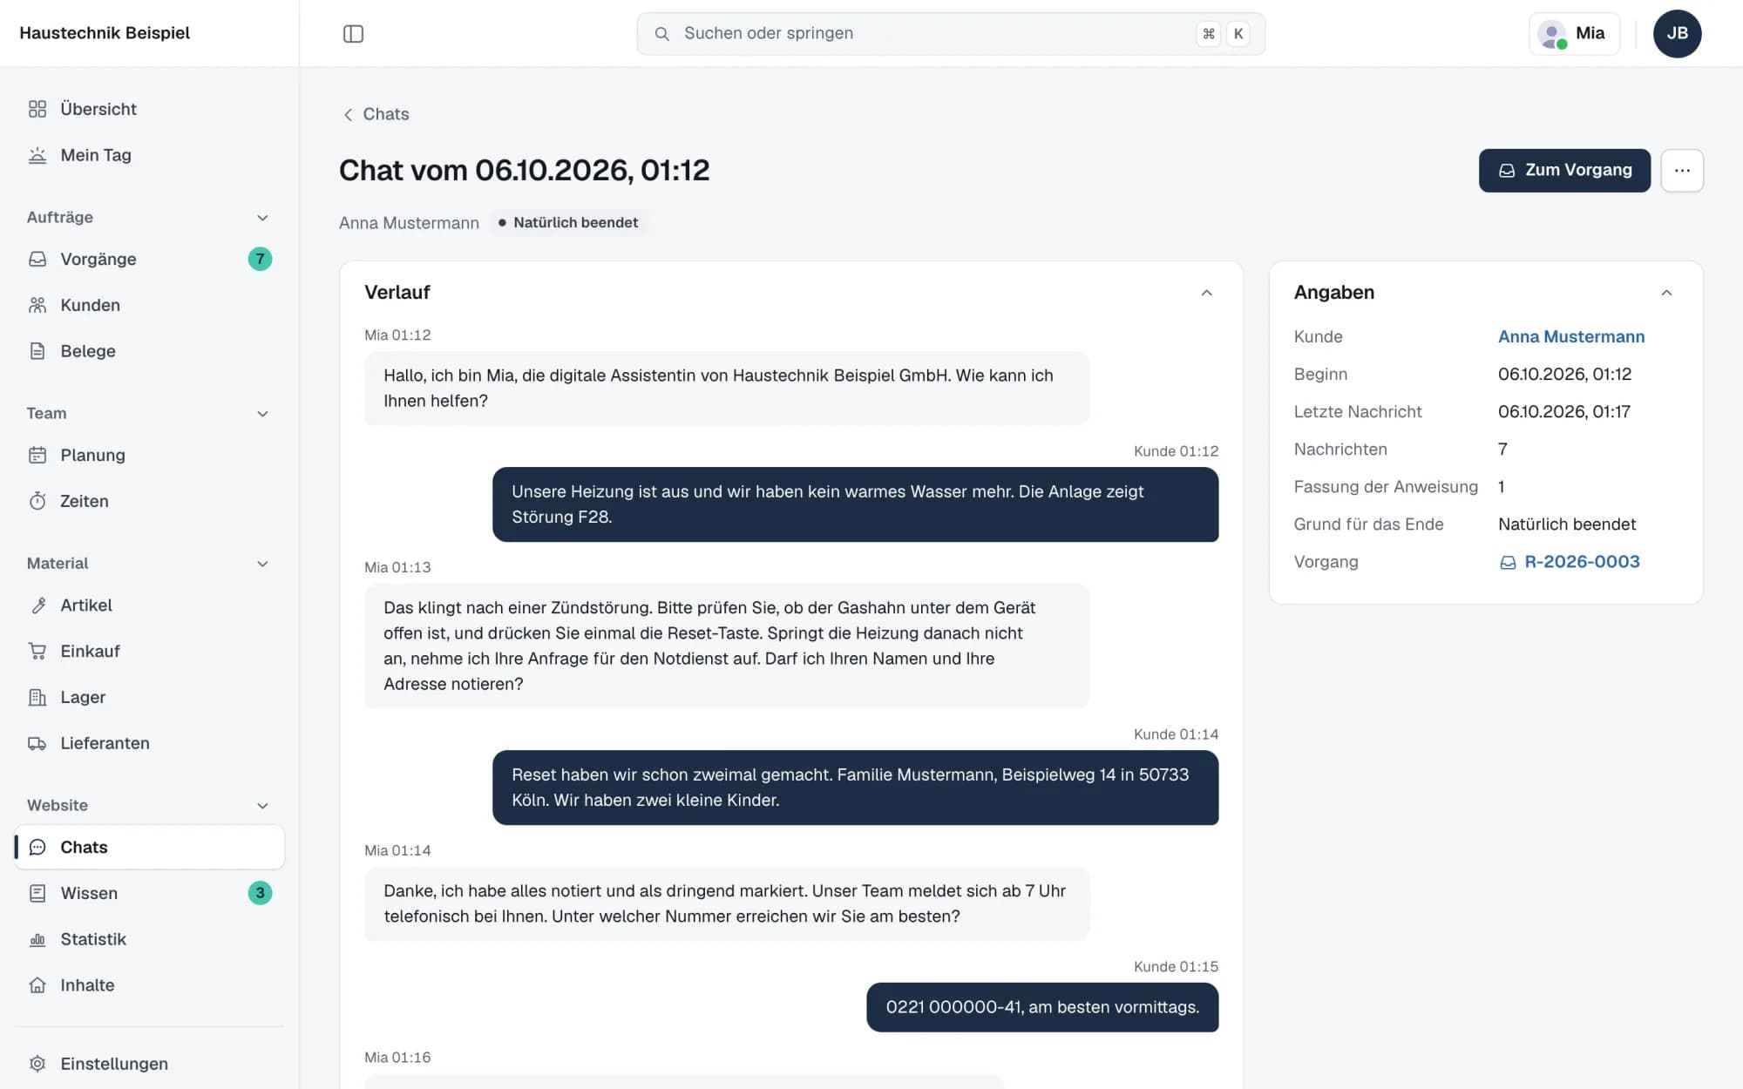This screenshot has width=1743, height=1089.
Task: Open the Übersicht dashboard icon
Action: [37, 109]
